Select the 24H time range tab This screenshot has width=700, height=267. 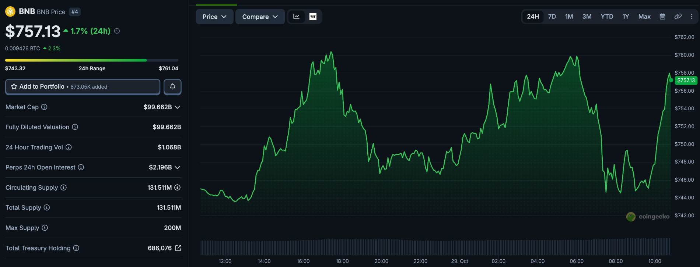coord(533,17)
